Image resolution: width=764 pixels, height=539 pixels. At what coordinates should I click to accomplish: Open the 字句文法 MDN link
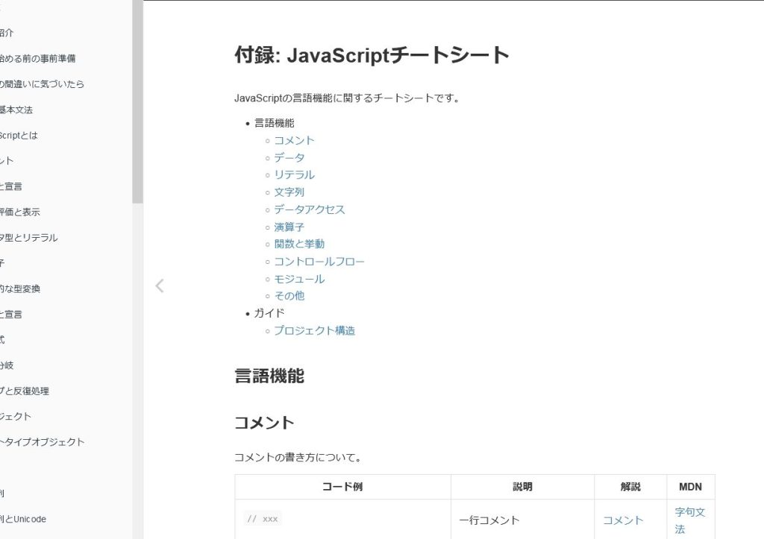click(690, 520)
